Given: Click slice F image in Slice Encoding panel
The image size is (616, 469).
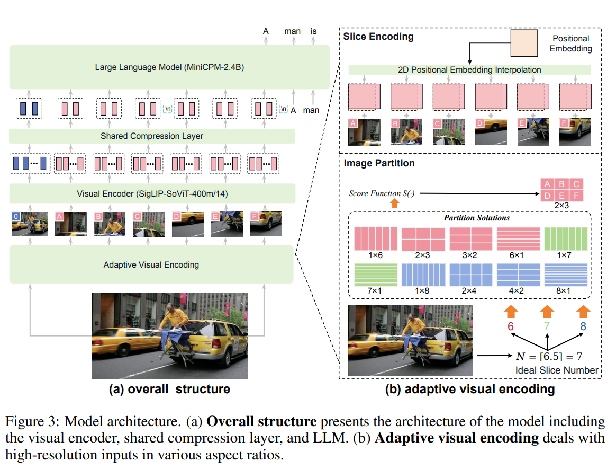Looking at the screenshot, I should tap(575, 132).
